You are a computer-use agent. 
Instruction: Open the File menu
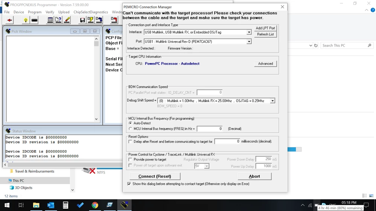pos(7,12)
